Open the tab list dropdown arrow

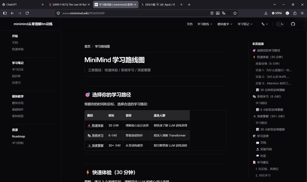click(275, 5)
